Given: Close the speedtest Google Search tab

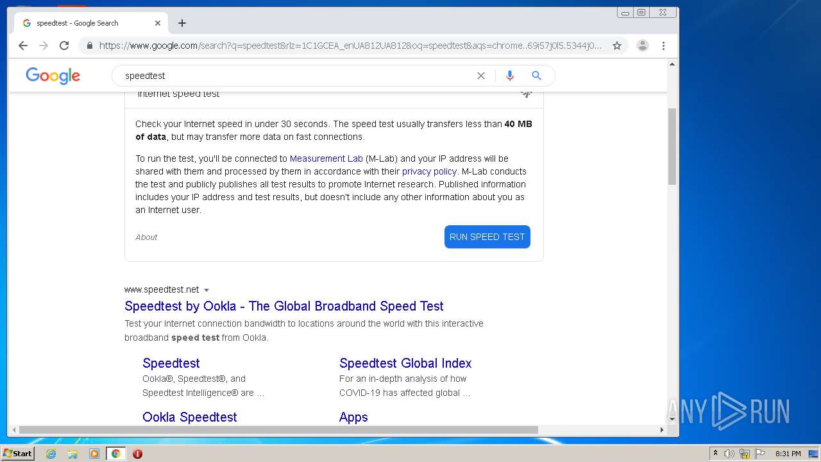Looking at the screenshot, I should click(158, 23).
